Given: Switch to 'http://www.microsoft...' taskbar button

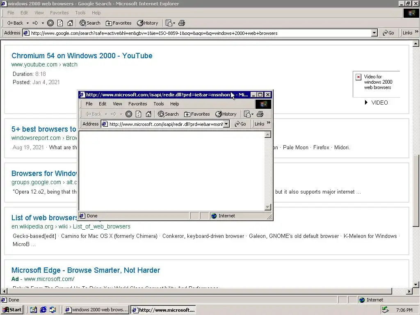Looking at the screenshot, I should tap(163, 310).
